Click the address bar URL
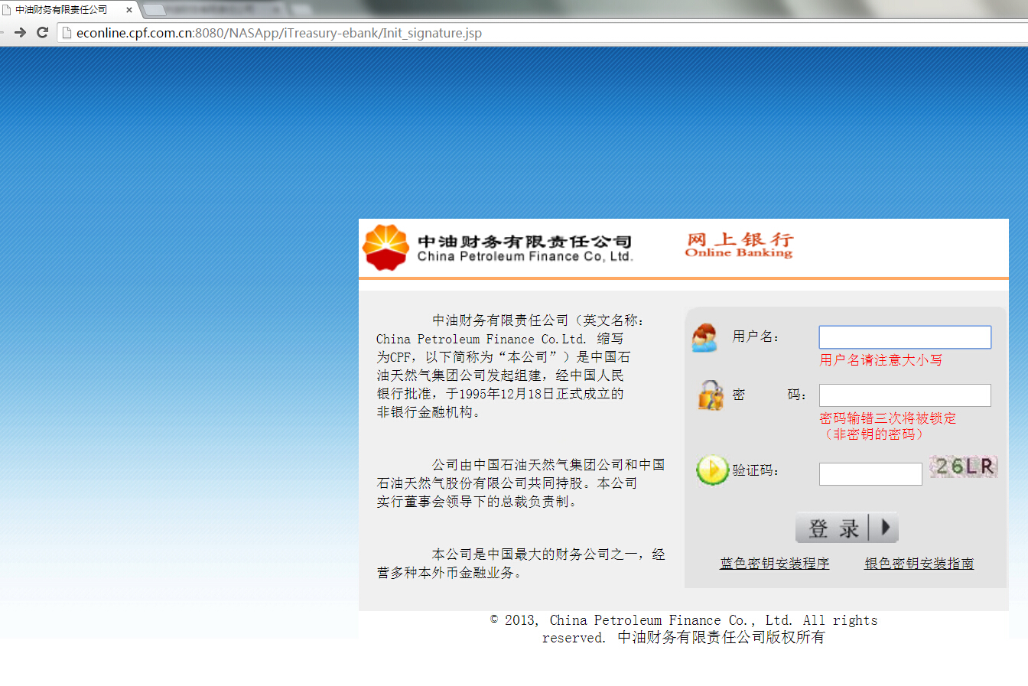1028x686 pixels. [x=279, y=33]
